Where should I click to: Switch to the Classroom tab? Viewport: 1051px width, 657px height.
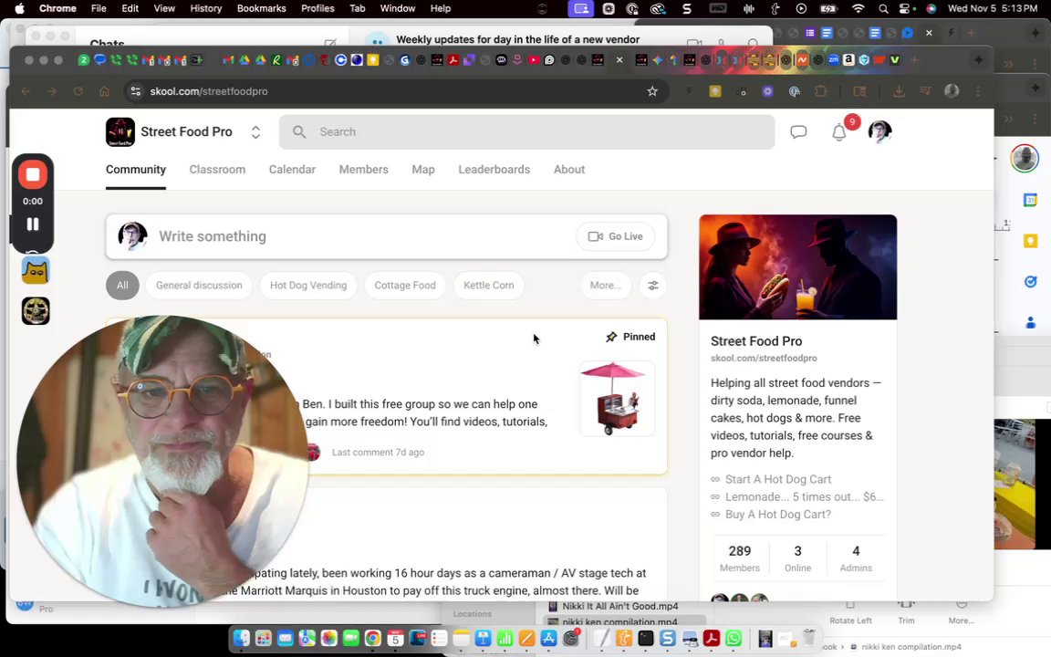click(x=217, y=170)
